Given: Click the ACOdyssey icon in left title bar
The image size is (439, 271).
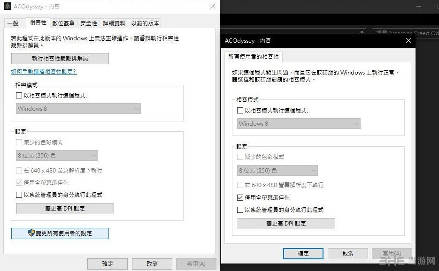Looking at the screenshot, I should 8,7.
